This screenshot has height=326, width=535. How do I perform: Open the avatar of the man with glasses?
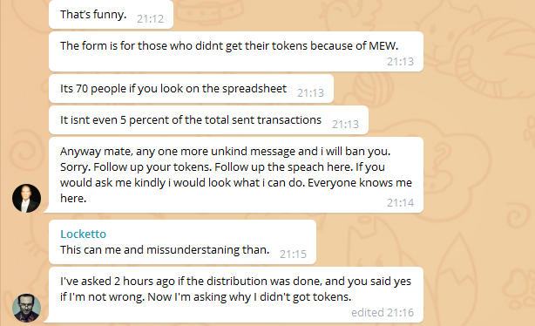pyautogui.click(x=27, y=308)
